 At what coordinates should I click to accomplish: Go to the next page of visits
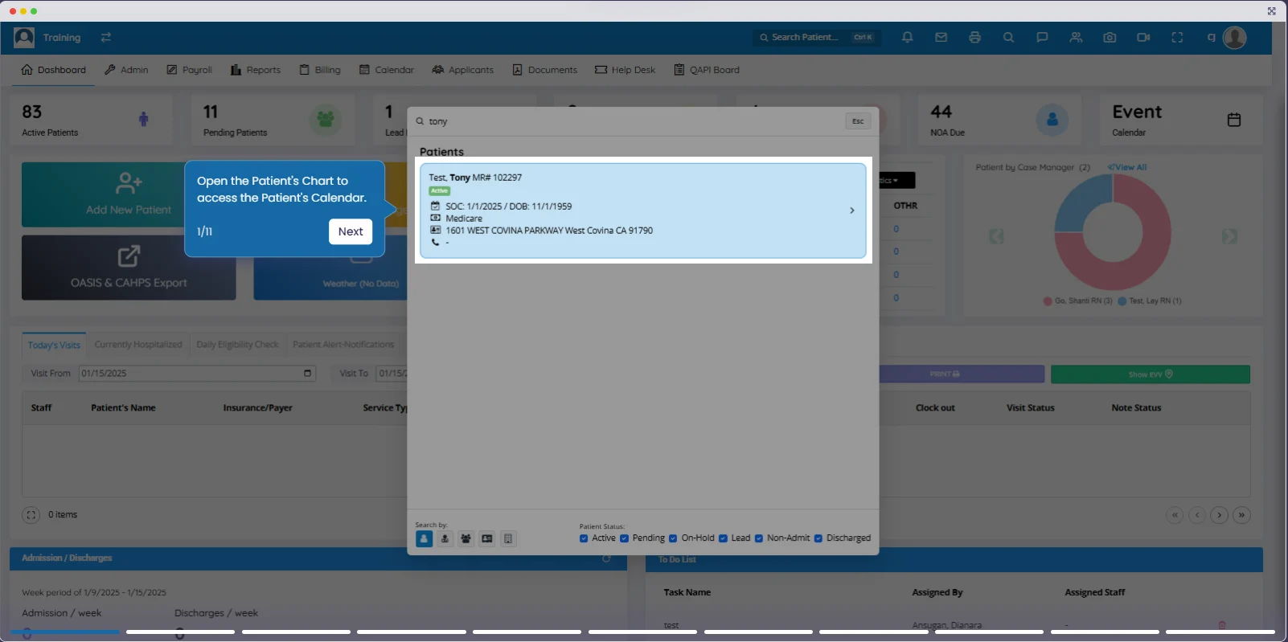pyautogui.click(x=1220, y=515)
